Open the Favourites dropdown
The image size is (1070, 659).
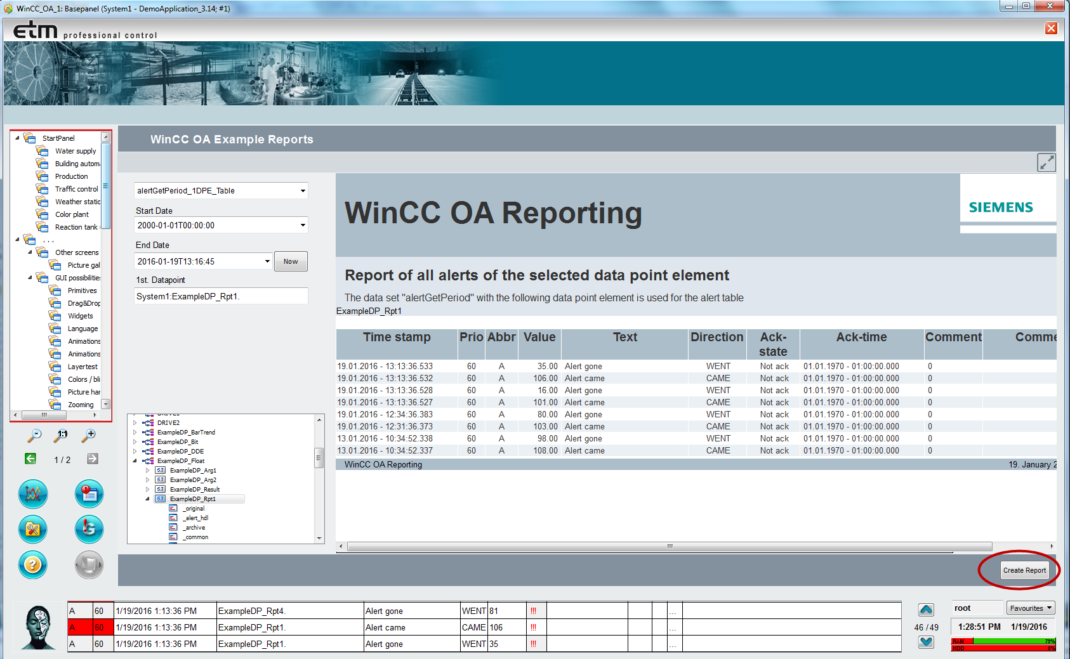(1030, 608)
